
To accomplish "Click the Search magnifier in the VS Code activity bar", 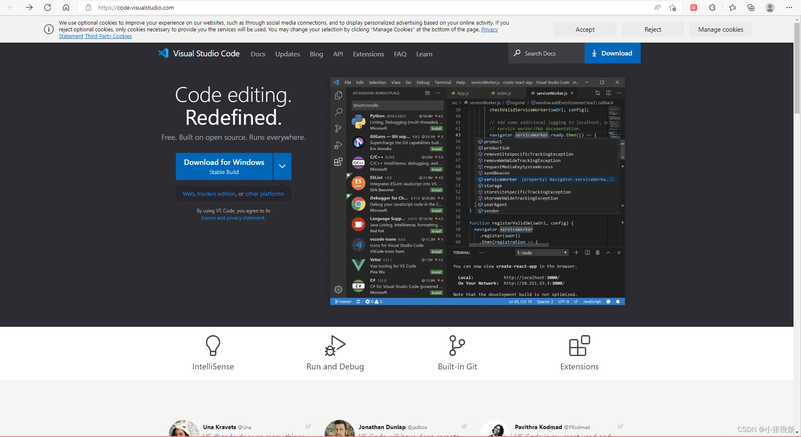I will click(x=338, y=112).
